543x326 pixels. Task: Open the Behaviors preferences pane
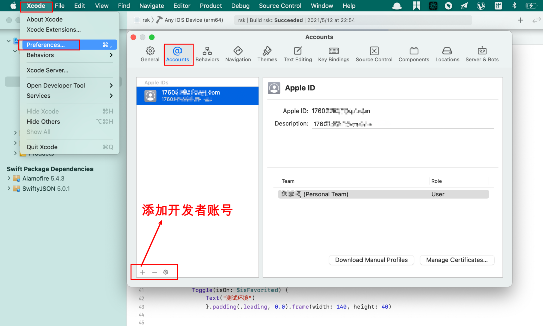tap(207, 54)
